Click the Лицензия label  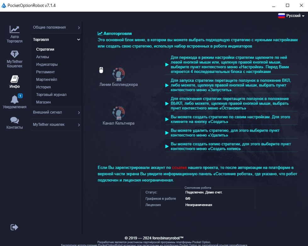(x=153, y=205)
